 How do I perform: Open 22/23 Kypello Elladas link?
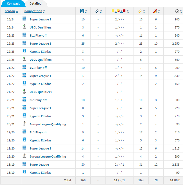tap(40, 52)
